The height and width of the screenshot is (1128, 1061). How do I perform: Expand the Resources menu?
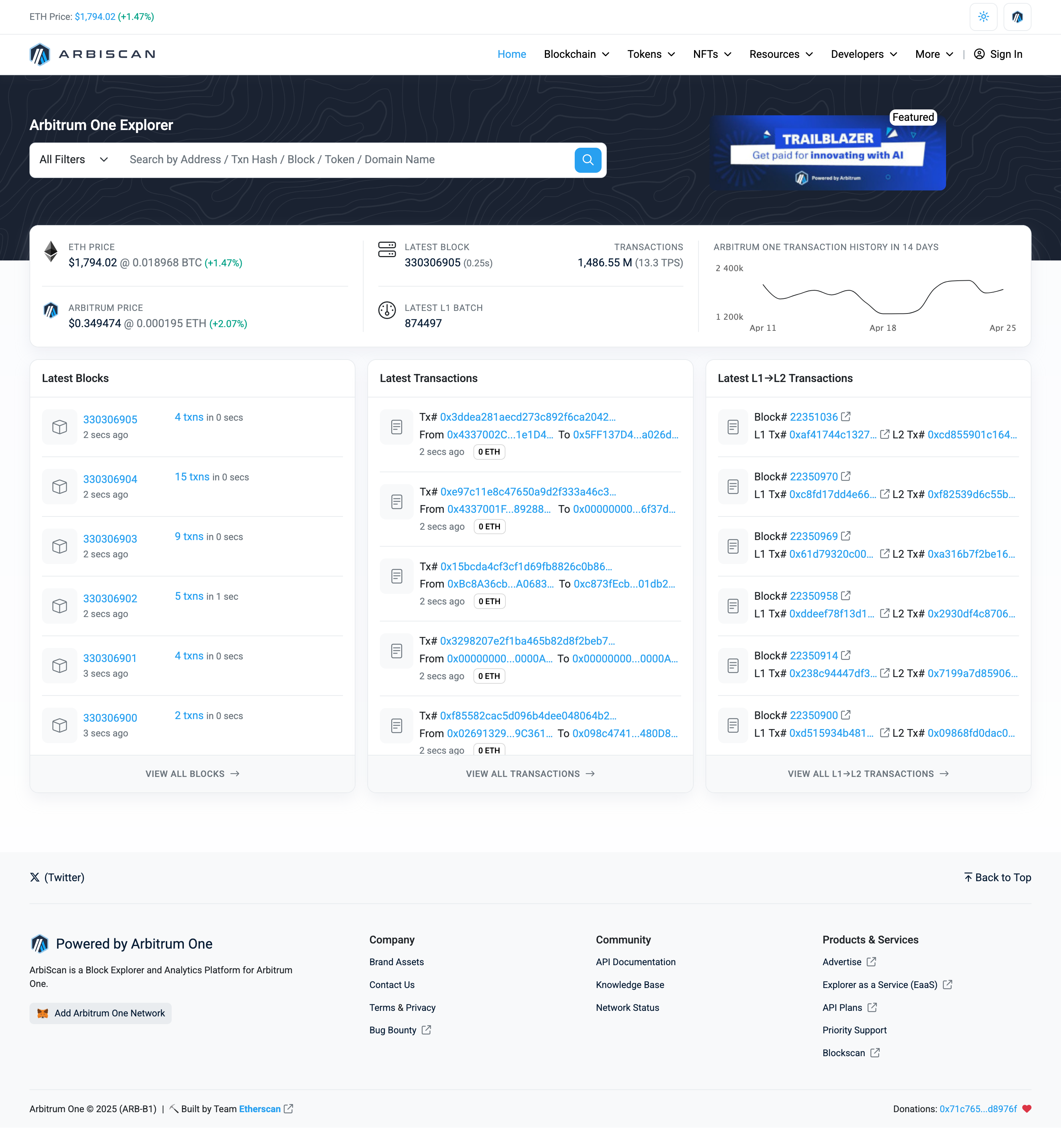[x=781, y=55]
